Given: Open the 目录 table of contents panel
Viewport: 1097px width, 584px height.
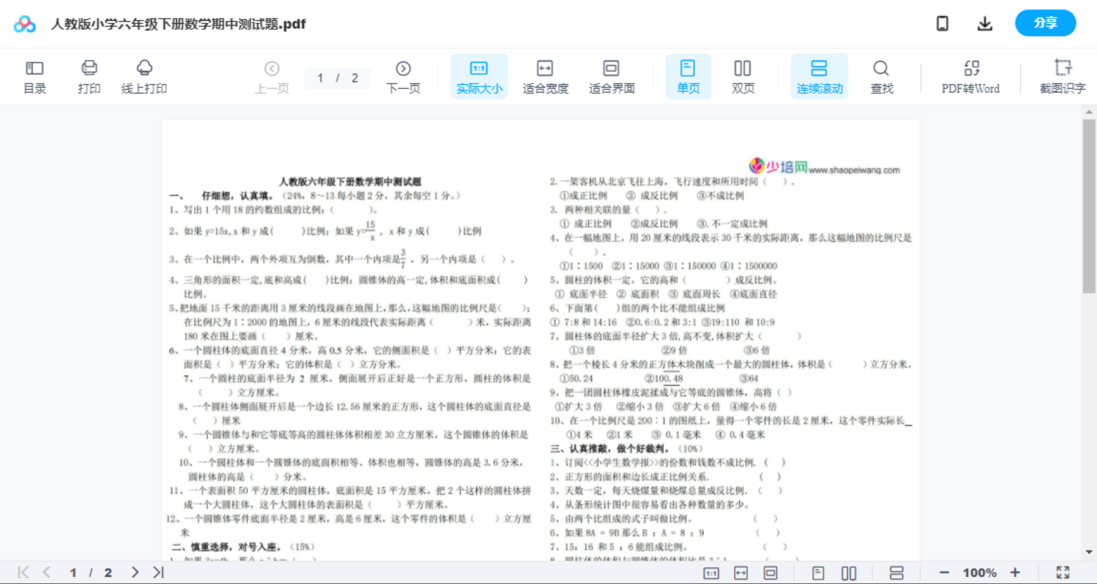Looking at the screenshot, I should 34,76.
